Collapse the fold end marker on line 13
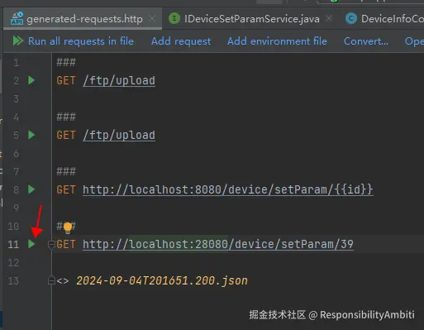 coord(51,280)
